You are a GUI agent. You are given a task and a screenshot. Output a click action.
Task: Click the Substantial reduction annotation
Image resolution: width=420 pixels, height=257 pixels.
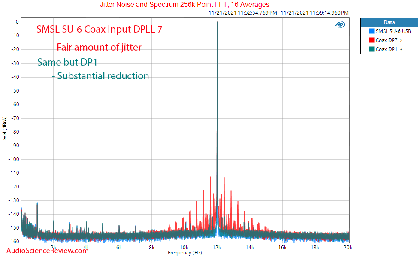100,76
